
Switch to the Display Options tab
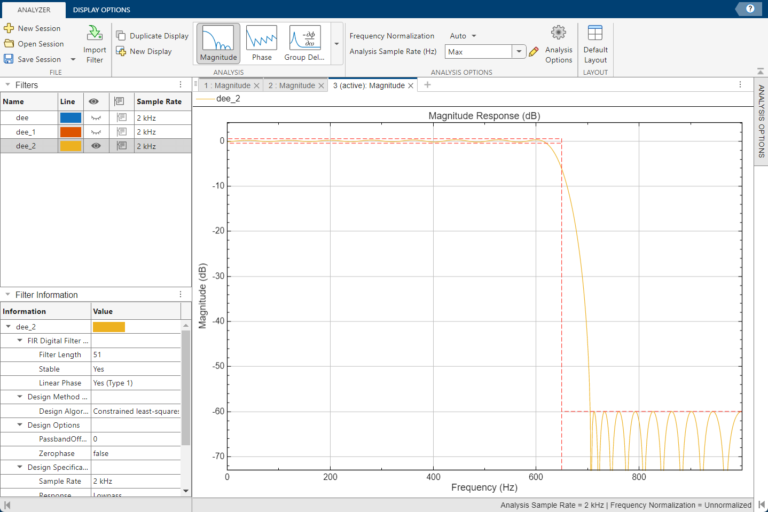click(101, 10)
